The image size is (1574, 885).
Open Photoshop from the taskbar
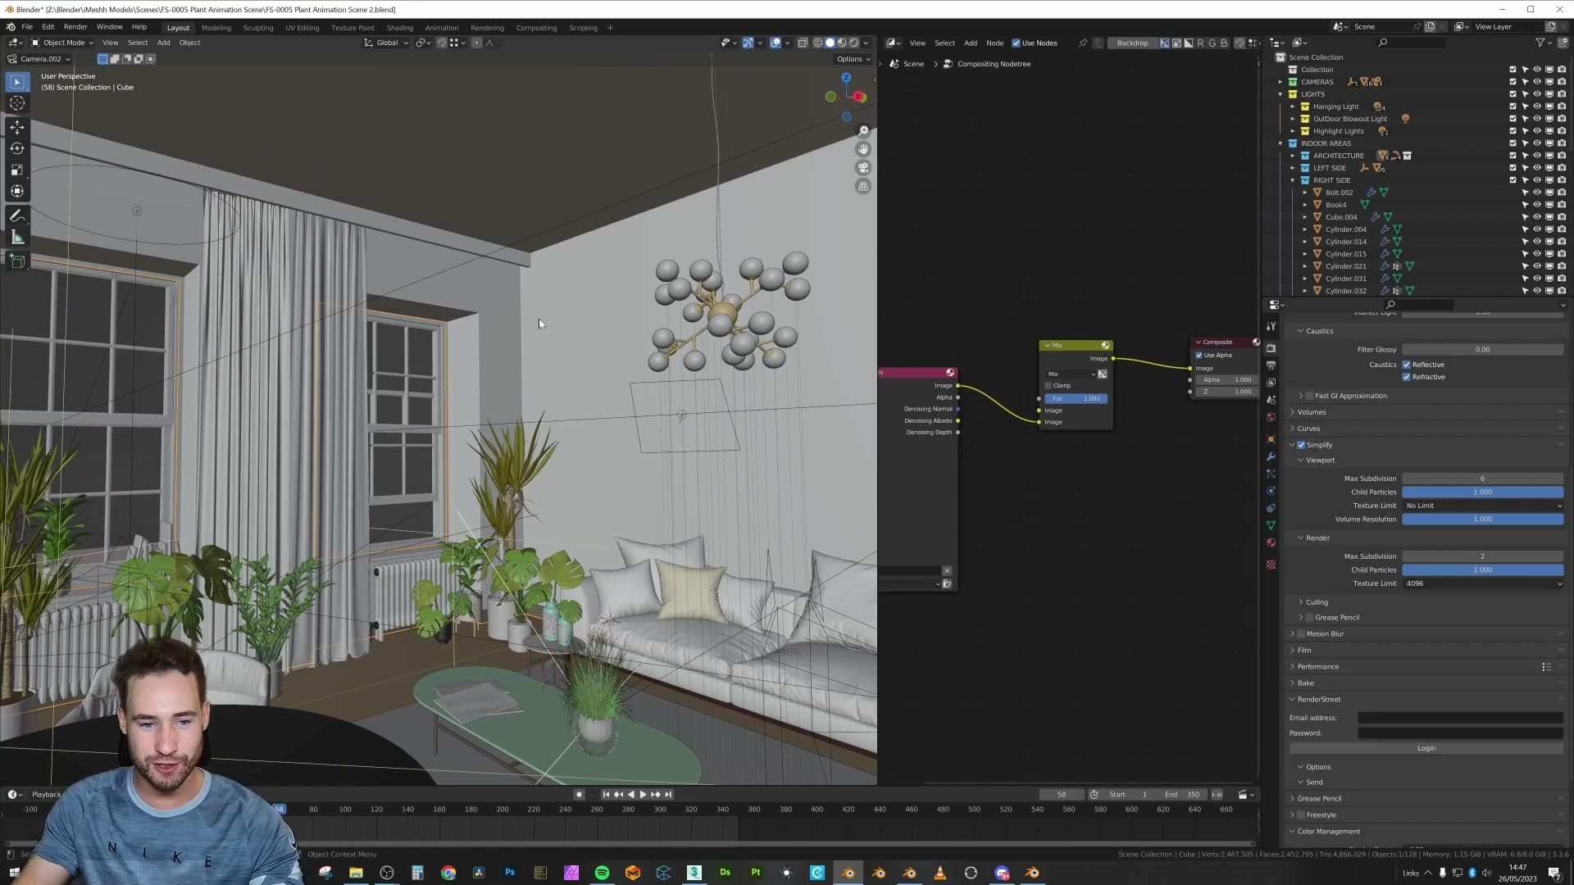tap(510, 873)
